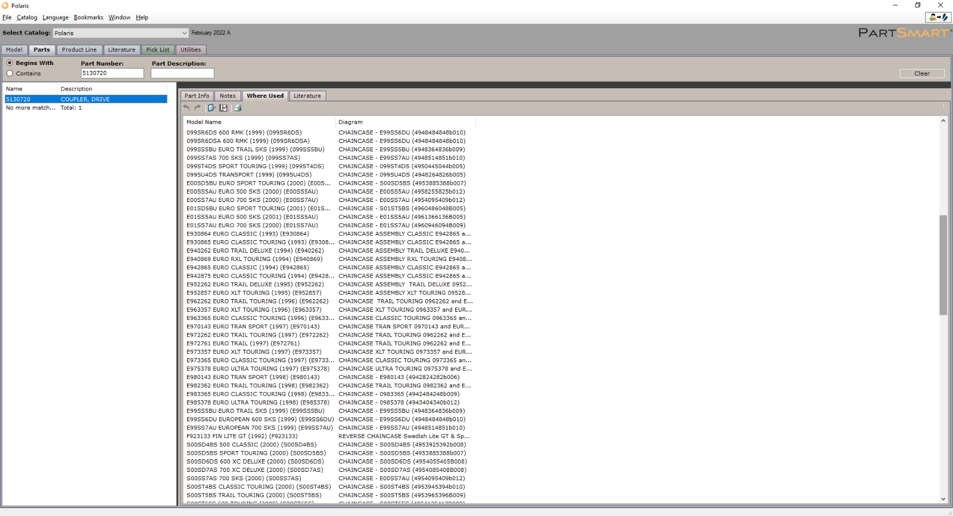Image resolution: width=953 pixels, height=516 pixels.
Task: Switch to the Product Line tab
Action: (x=79, y=49)
